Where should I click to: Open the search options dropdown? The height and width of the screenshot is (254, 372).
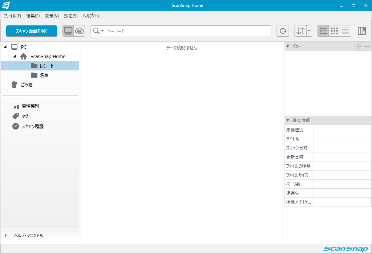tap(98, 31)
